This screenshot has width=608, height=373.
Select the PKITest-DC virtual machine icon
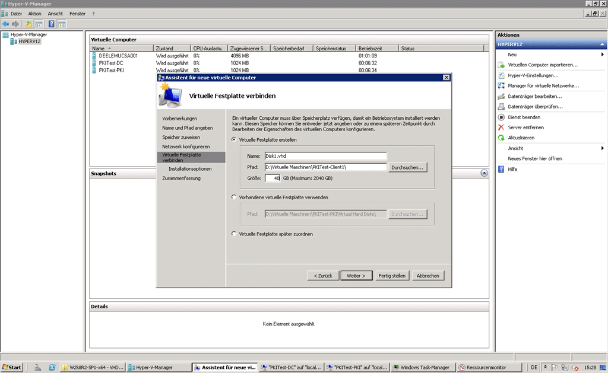coord(94,63)
